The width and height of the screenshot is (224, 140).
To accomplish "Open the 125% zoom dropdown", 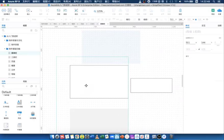I will point(100,11).
